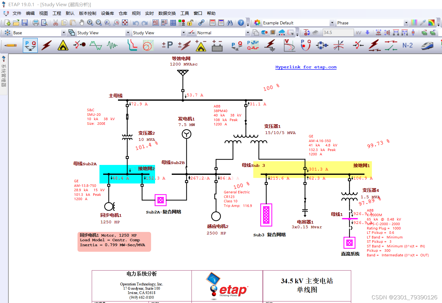Open the Short Circuit Analysis mode

[46, 45]
